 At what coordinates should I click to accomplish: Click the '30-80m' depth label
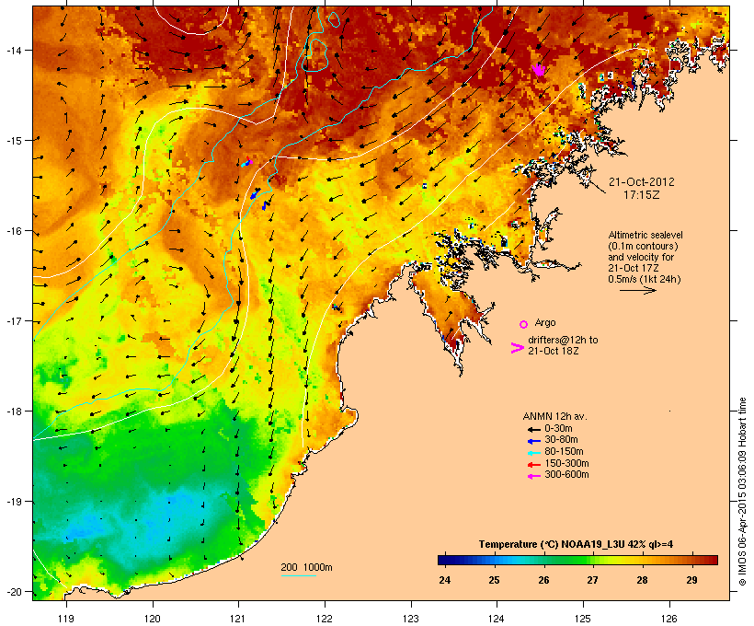[561, 440]
